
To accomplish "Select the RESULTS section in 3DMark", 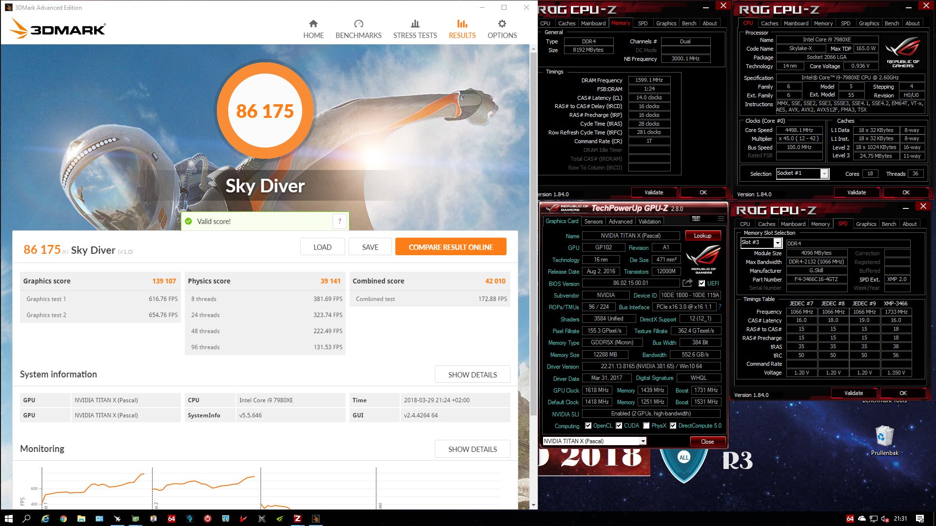I will [462, 29].
